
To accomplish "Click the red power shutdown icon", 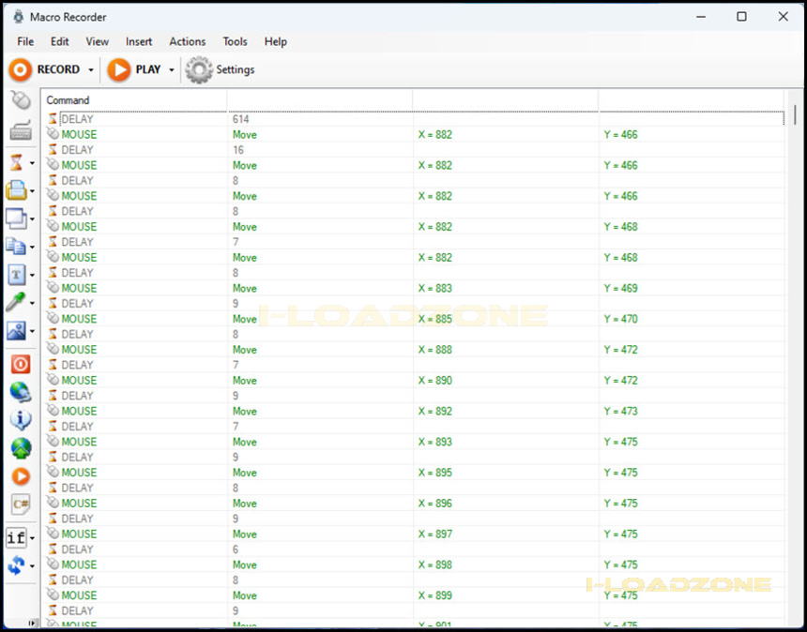I will point(21,364).
